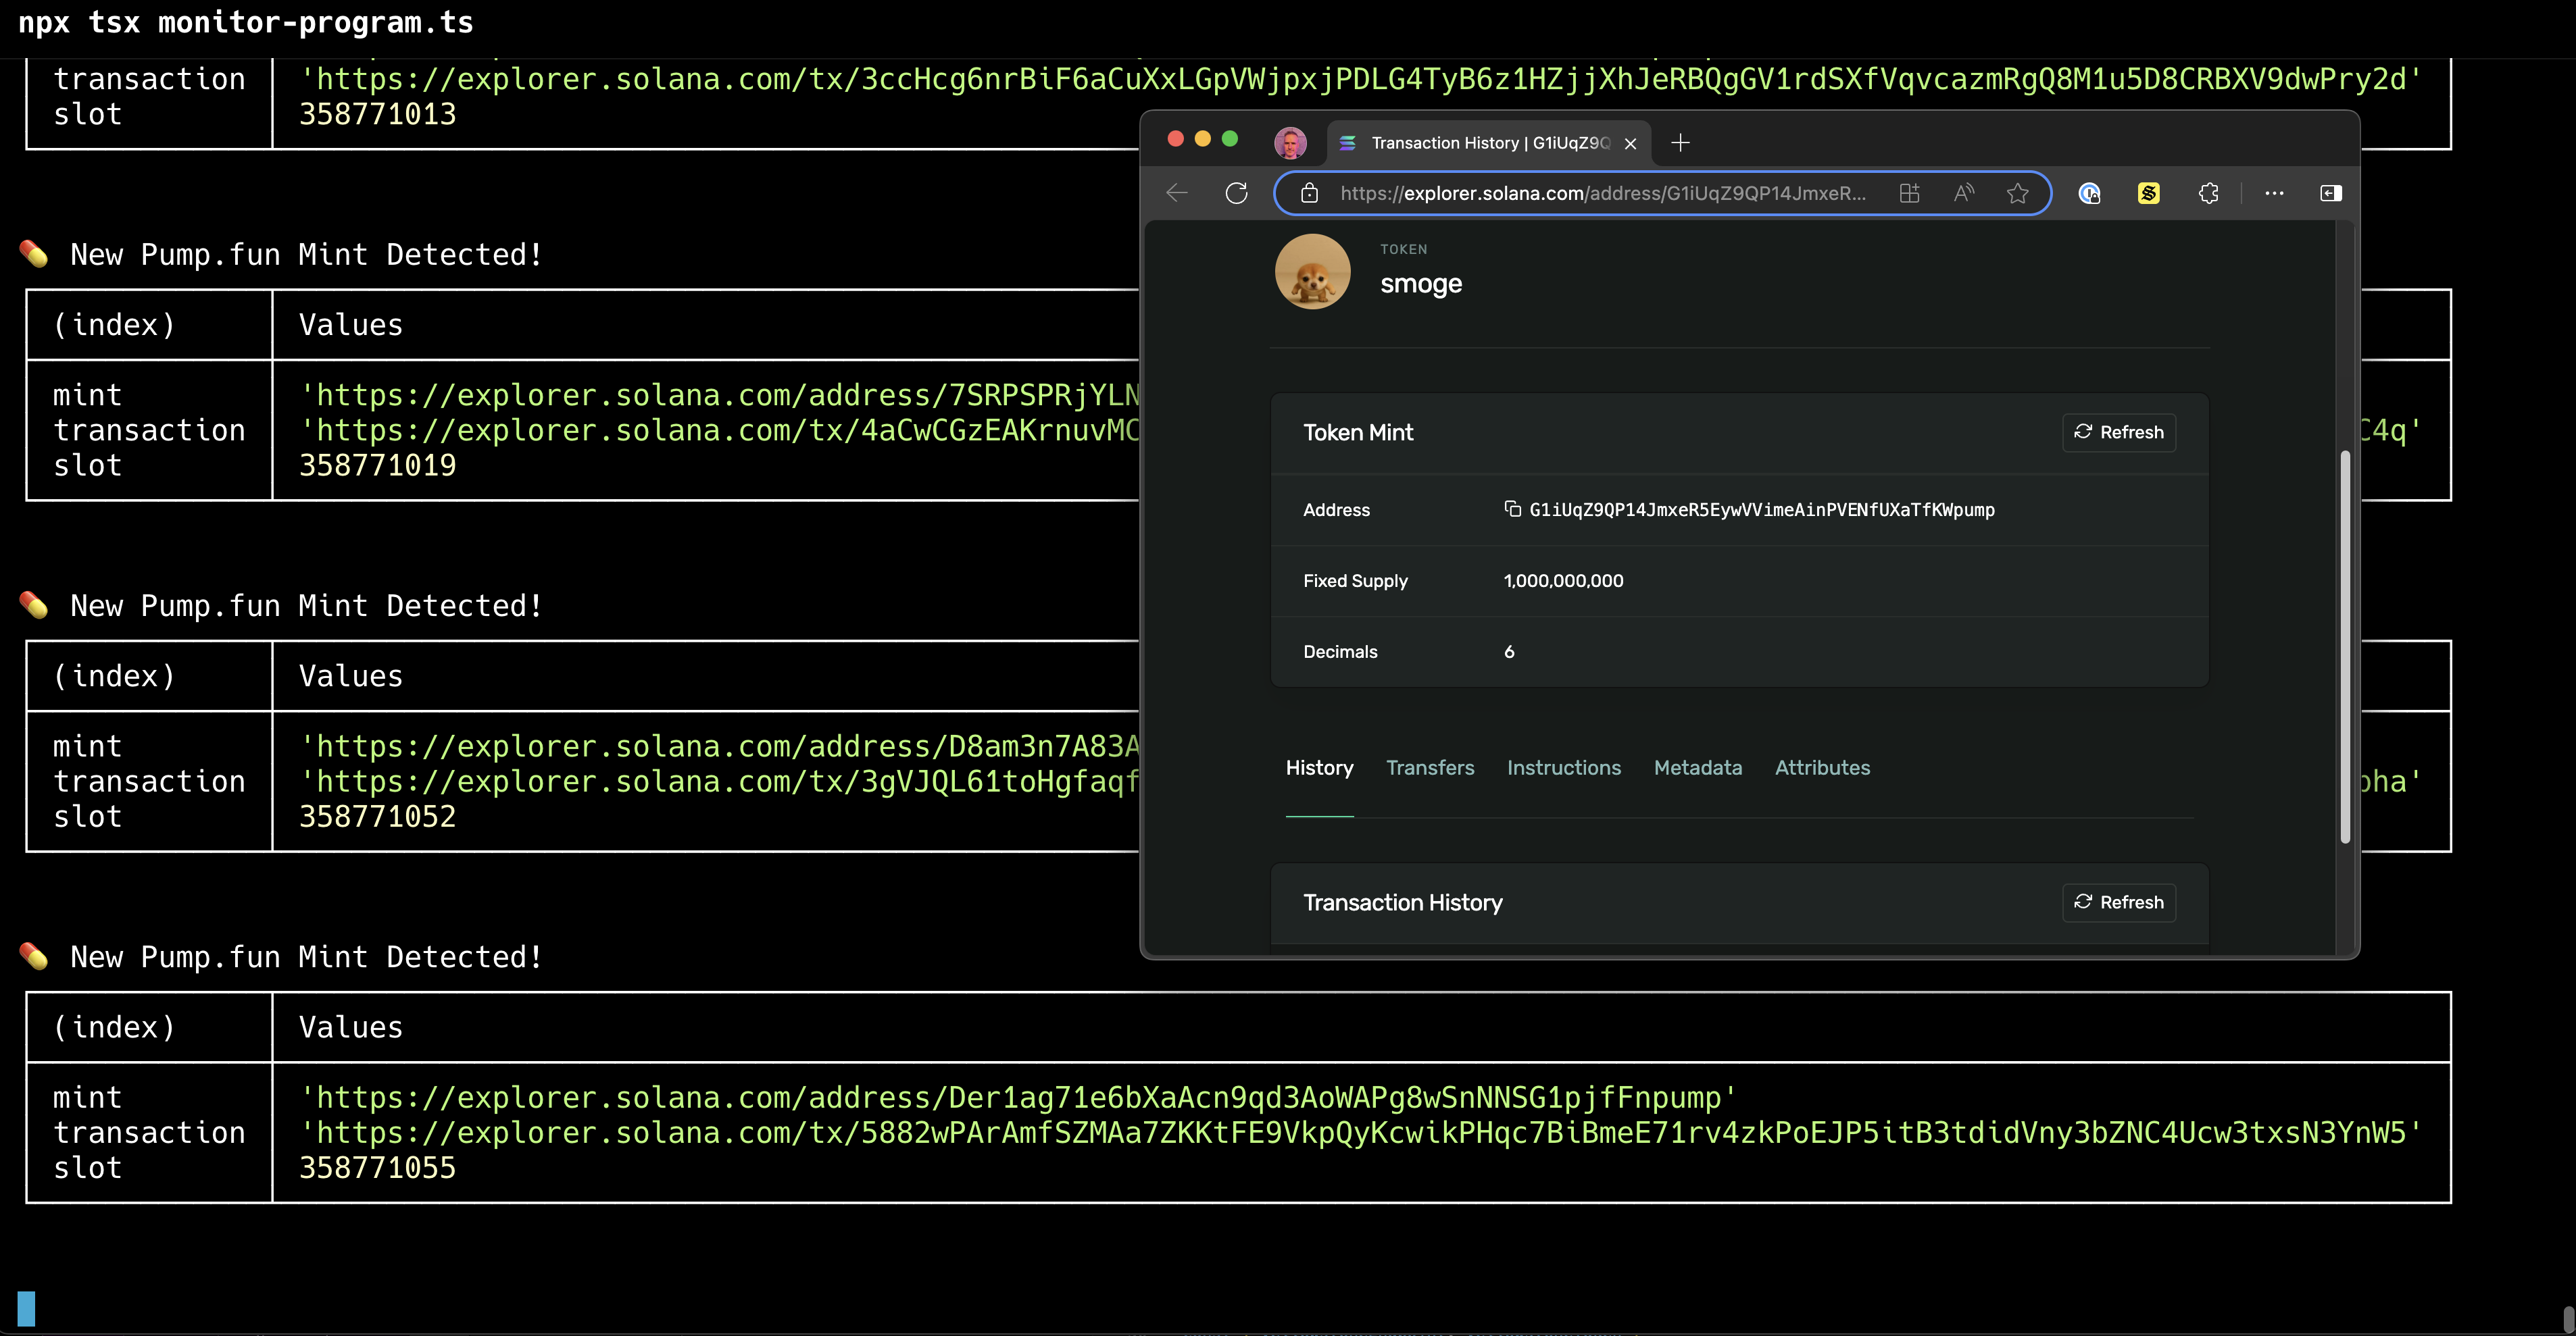Open the browser sidebar toggle icon

point(2330,193)
